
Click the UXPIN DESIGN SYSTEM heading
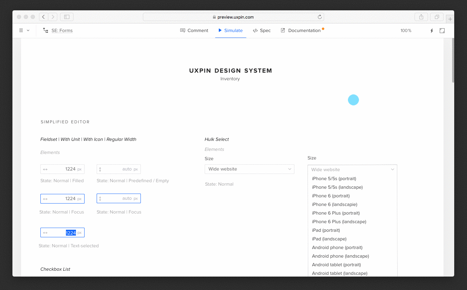(x=231, y=71)
